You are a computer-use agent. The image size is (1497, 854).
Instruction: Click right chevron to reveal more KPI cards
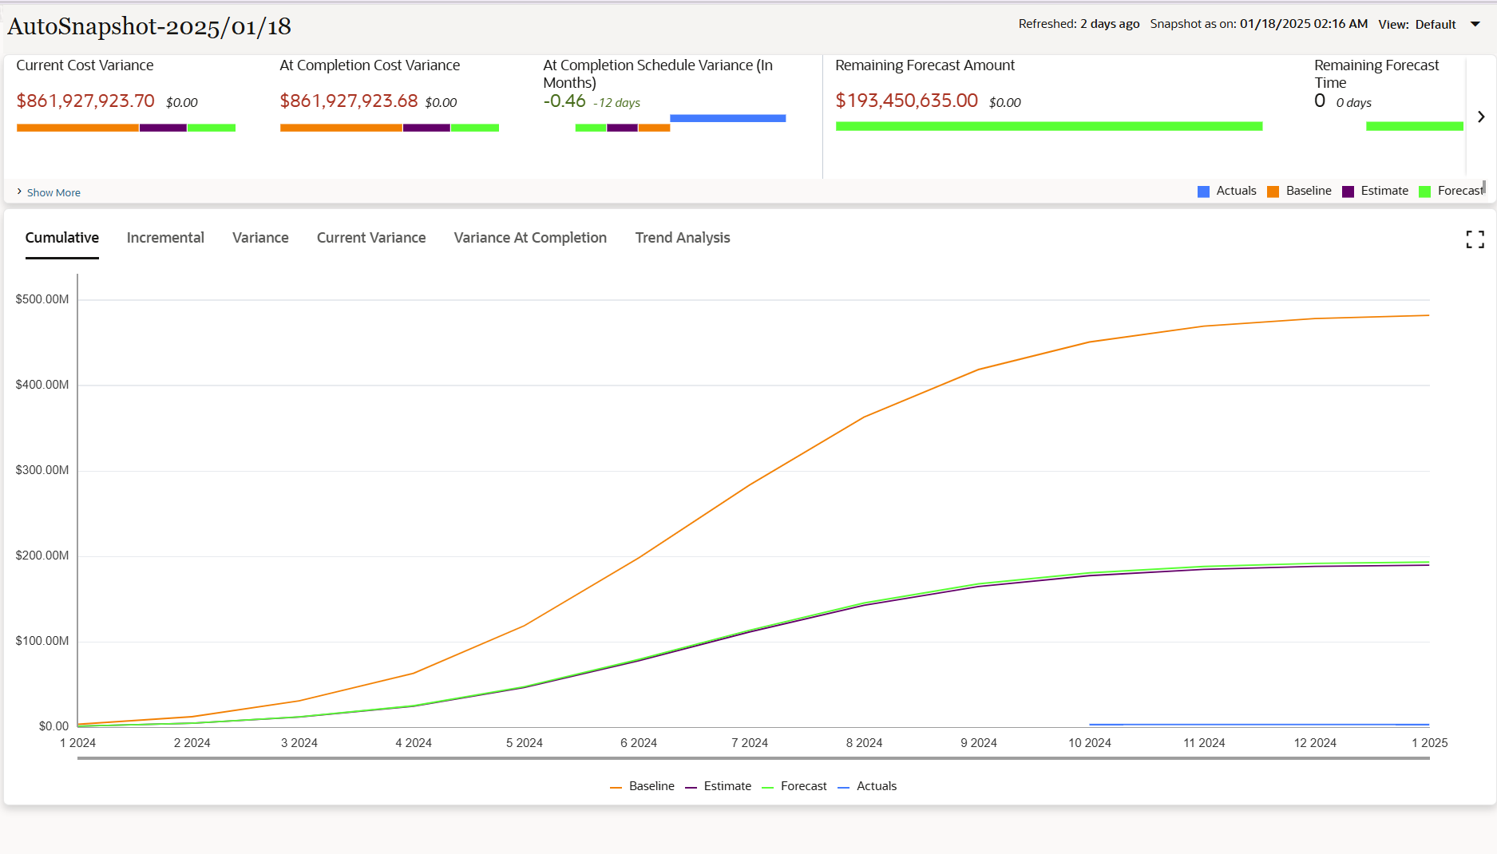(x=1482, y=117)
